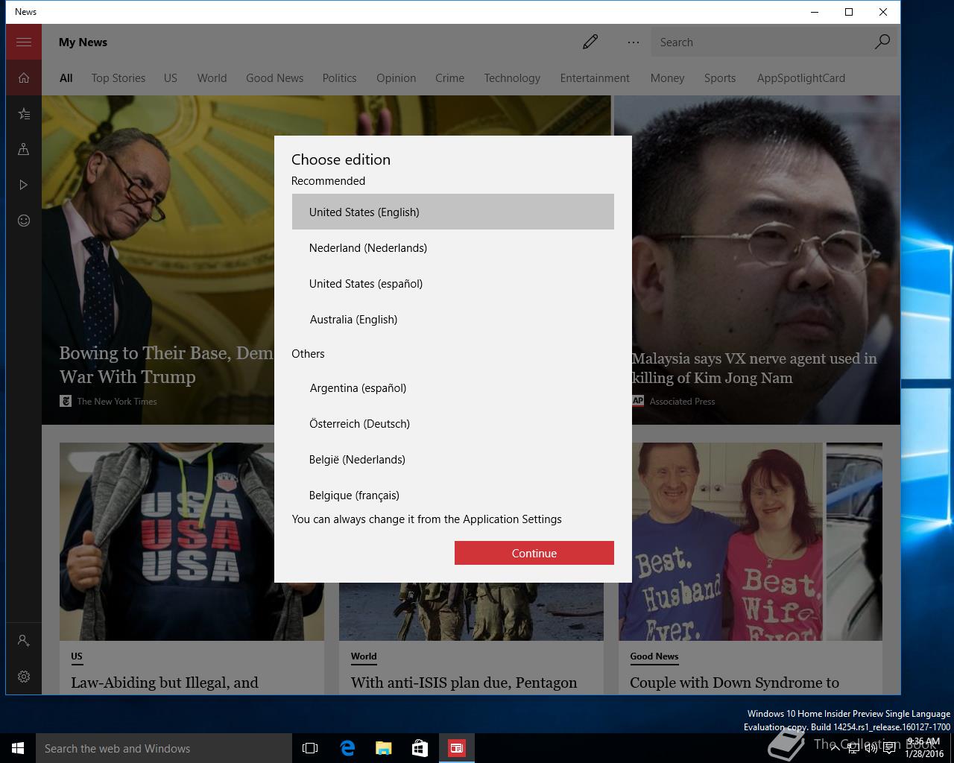Open the Videos play icon in sidebar
The width and height of the screenshot is (954, 763).
(x=24, y=185)
